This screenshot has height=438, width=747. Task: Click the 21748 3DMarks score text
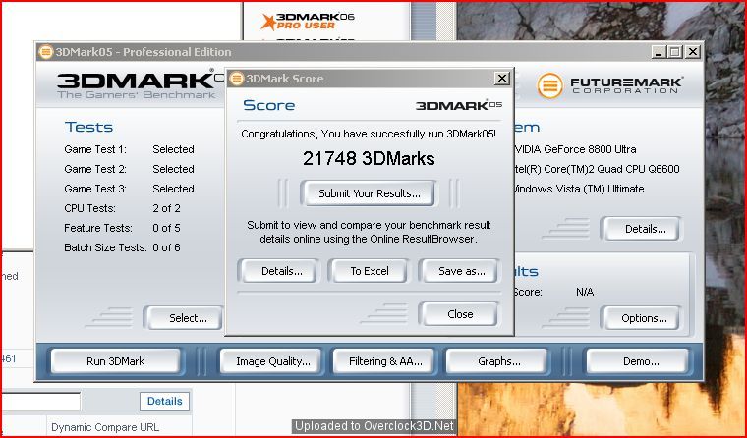point(369,158)
